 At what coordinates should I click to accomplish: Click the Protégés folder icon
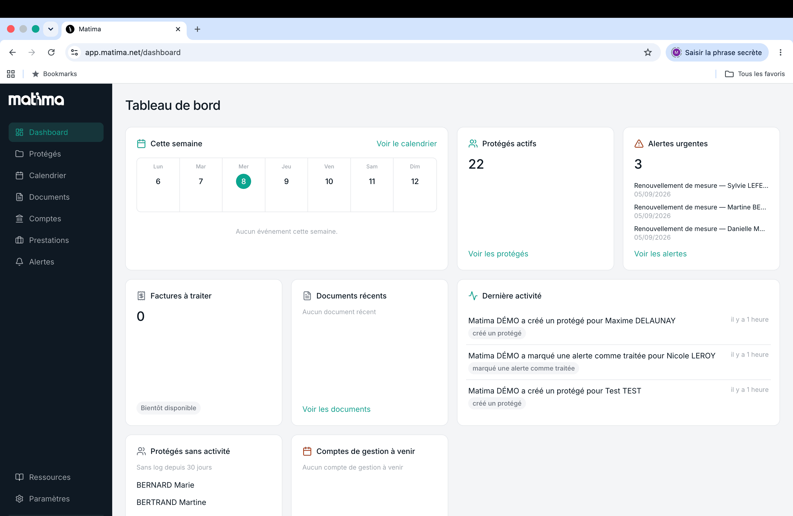click(19, 154)
